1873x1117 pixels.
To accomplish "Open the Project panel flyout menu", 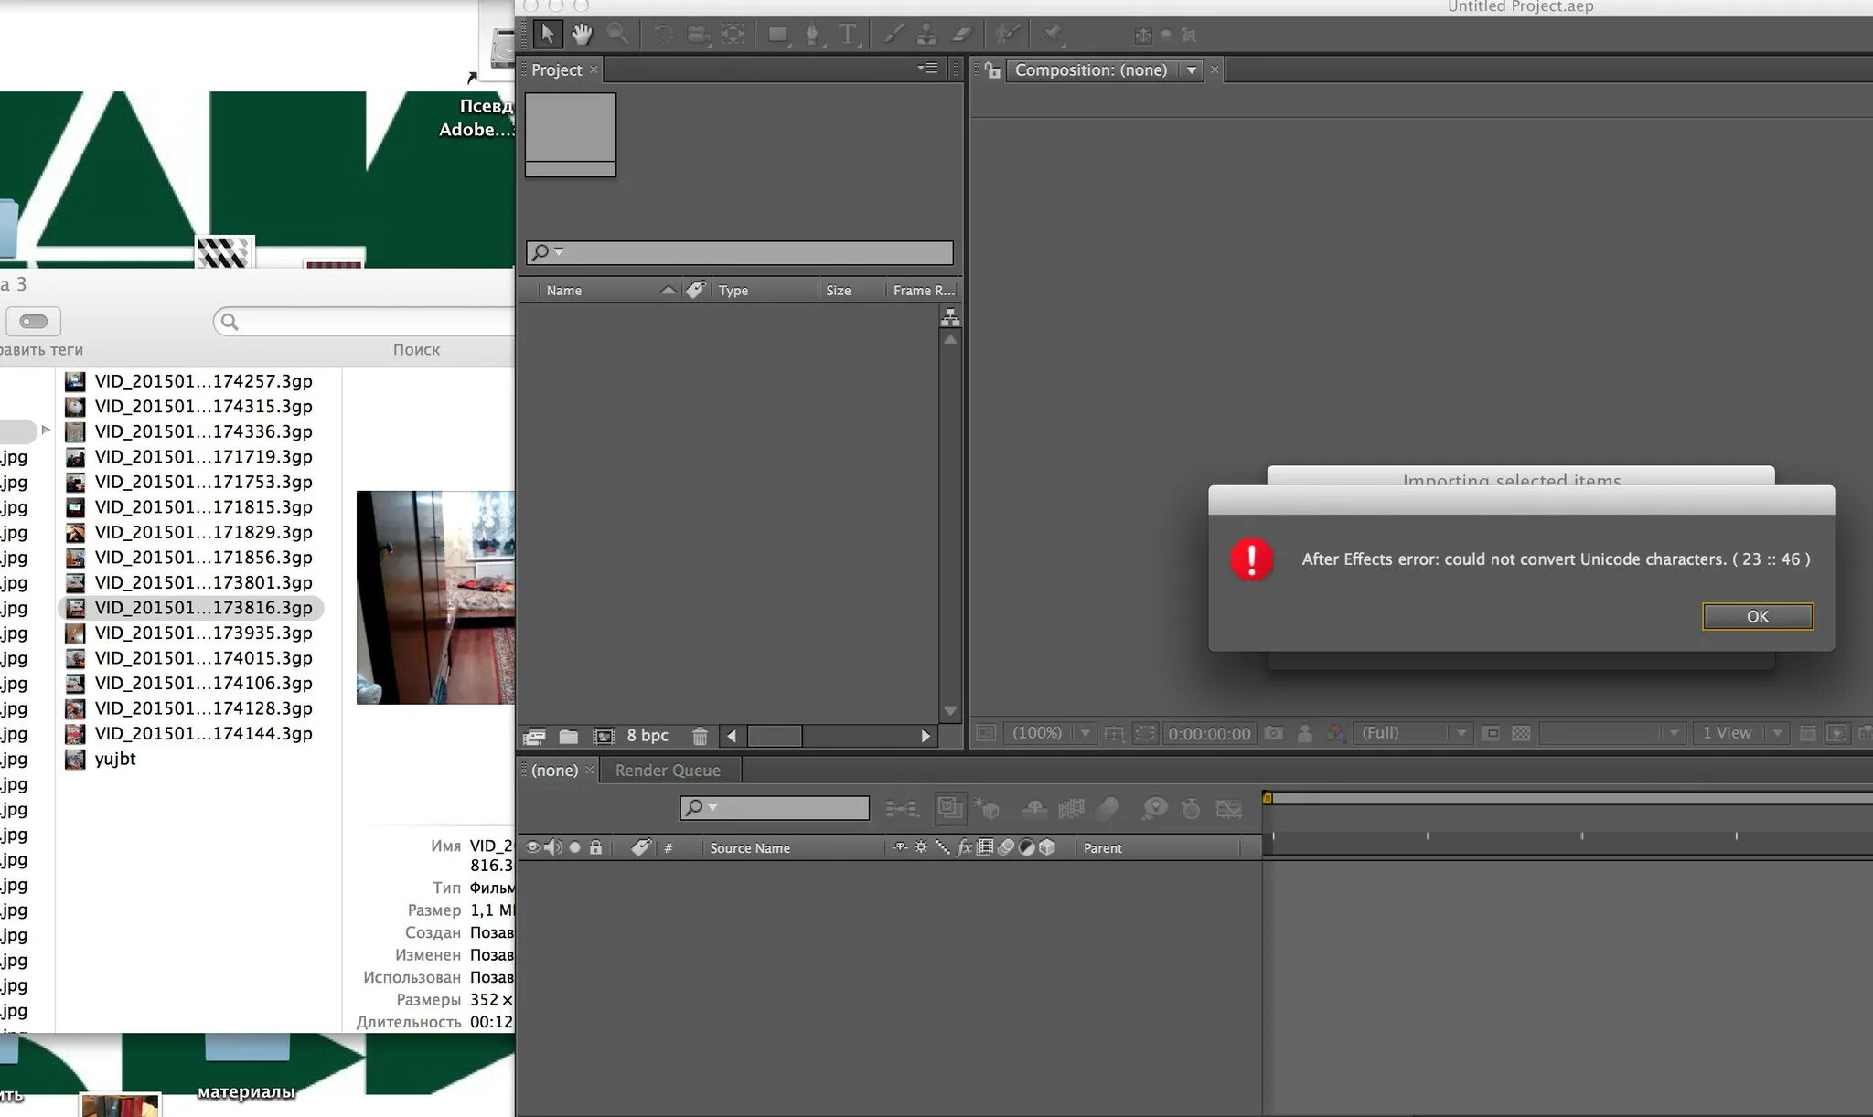I will (928, 69).
